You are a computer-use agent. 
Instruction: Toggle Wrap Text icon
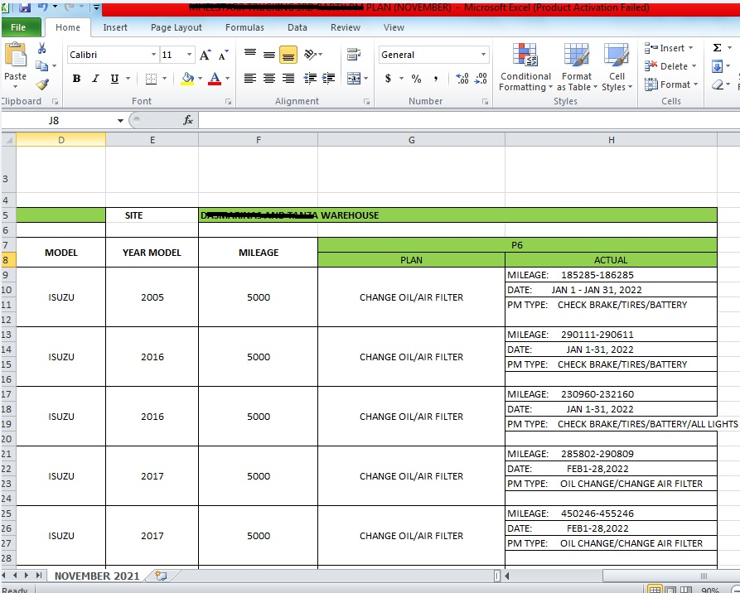[x=354, y=55]
